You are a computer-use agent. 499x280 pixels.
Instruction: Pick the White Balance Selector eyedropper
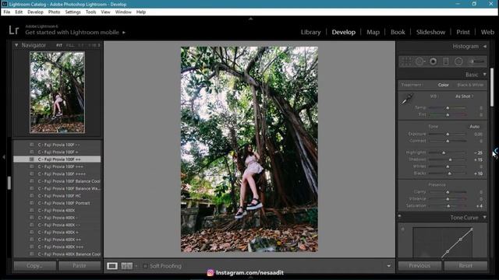tap(407, 100)
